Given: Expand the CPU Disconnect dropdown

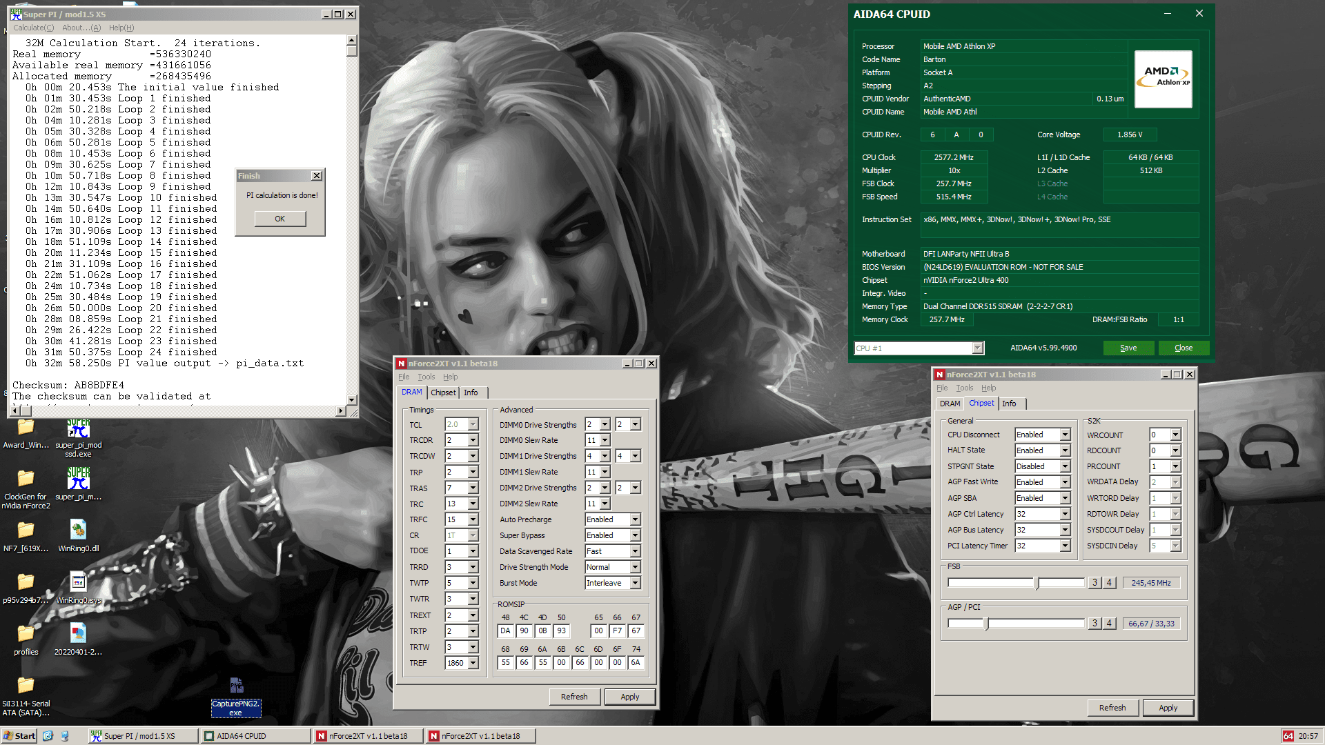Looking at the screenshot, I should [x=1064, y=435].
